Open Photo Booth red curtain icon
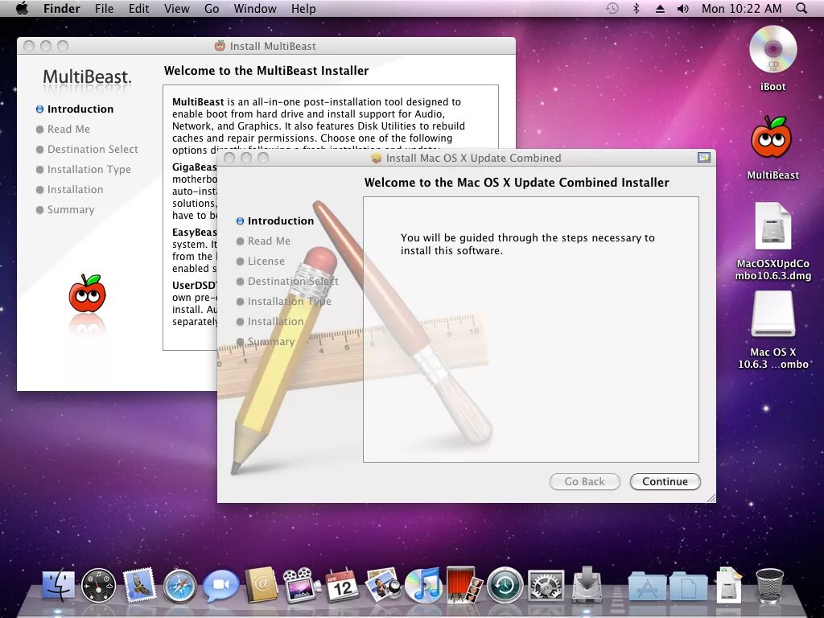The image size is (824, 618). (x=464, y=585)
